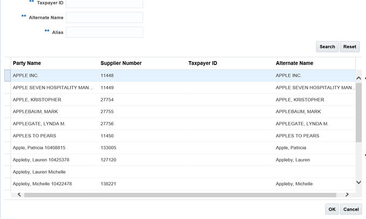This screenshot has height=219, width=366.
Task: Click the horizontal scroll left arrow
Action: pyautogui.click(x=19, y=194)
